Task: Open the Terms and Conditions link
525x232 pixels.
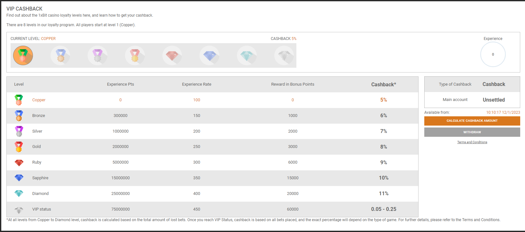Action: 472,142
